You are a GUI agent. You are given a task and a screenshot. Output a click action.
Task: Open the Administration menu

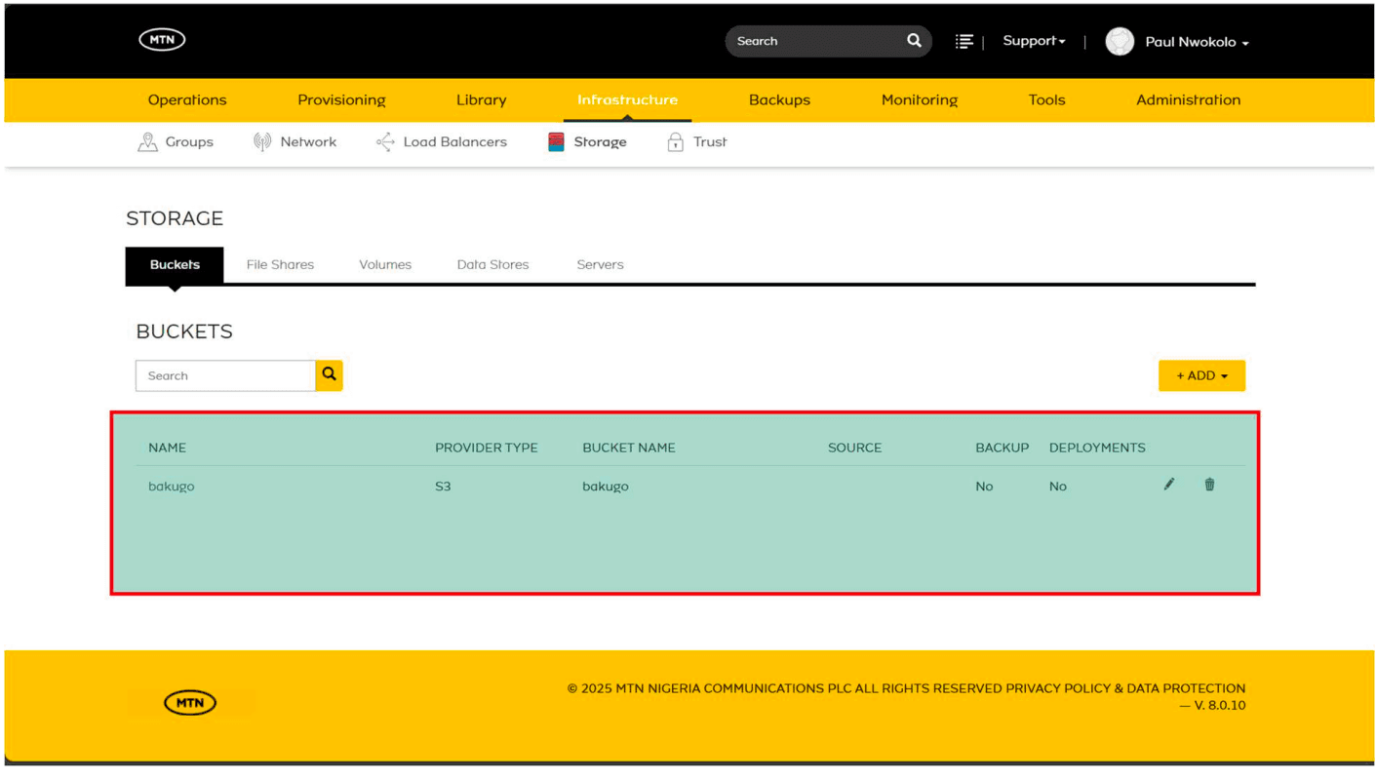pos(1188,99)
